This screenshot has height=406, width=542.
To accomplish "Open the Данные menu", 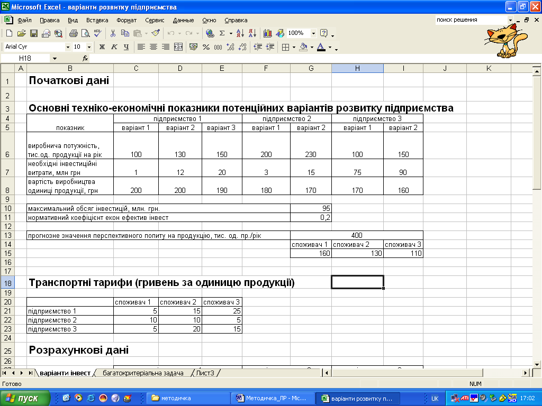I will [183, 21].
